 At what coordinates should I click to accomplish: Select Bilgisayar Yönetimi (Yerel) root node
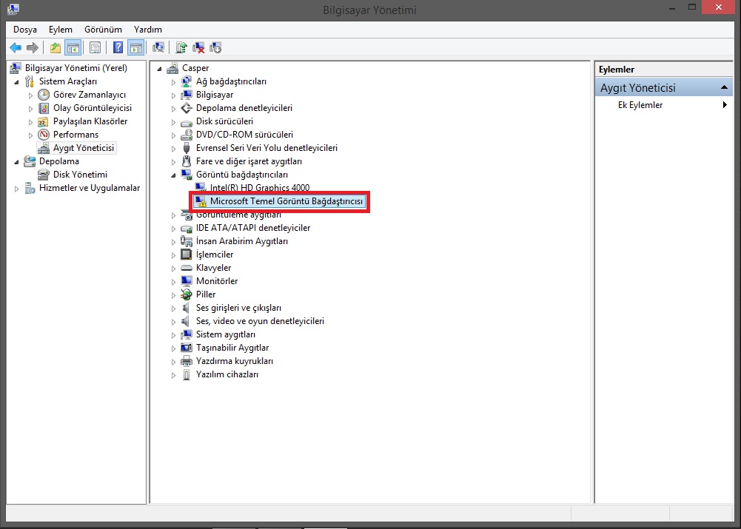(x=76, y=68)
